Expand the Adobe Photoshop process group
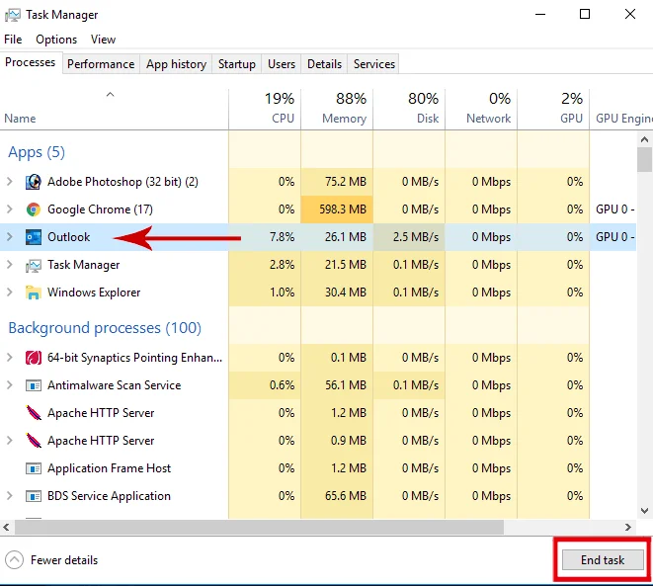This screenshot has height=586, width=653. tap(10, 182)
